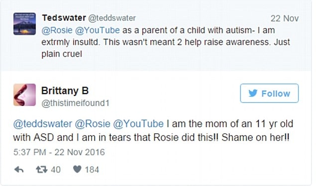Open Tedswater's profile avatar
The height and width of the screenshot is (186, 316).
24,24
